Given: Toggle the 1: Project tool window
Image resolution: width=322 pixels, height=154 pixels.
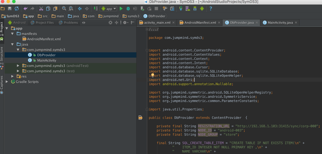Looking at the screenshot, I should (2, 31).
